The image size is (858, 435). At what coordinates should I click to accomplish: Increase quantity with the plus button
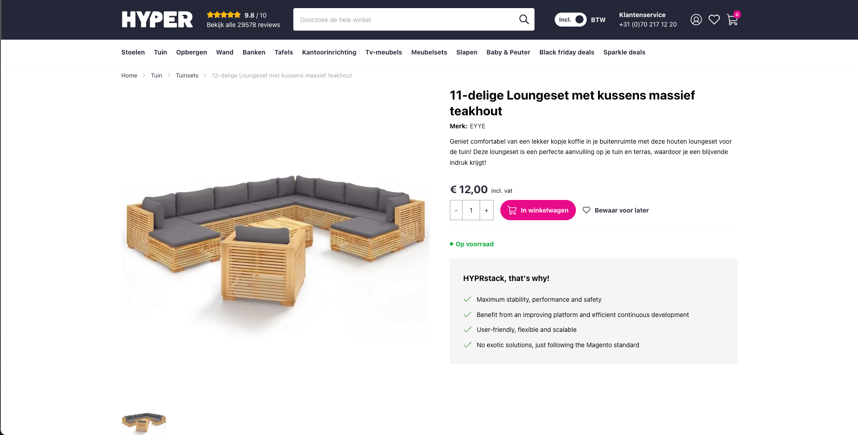486,210
